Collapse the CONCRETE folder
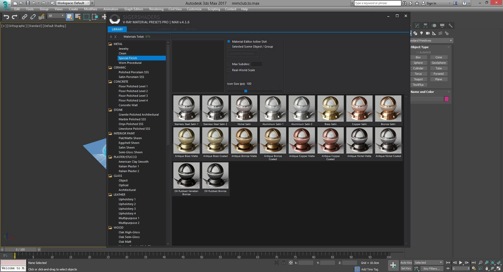The height and width of the screenshot is (272, 503). pyautogui.click(x=110, y=82)
